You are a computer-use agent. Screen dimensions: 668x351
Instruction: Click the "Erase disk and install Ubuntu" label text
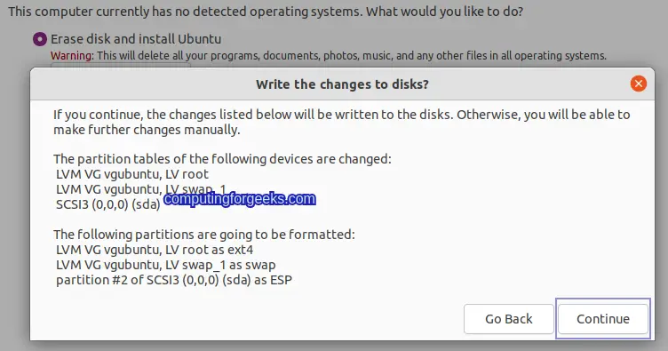tap(136, 39)
